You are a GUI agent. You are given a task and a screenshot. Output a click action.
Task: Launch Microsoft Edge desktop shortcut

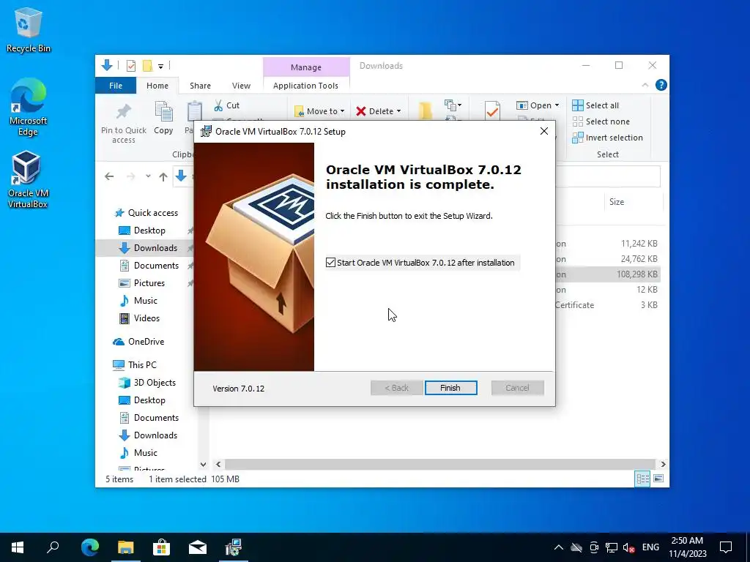(29, 107)
